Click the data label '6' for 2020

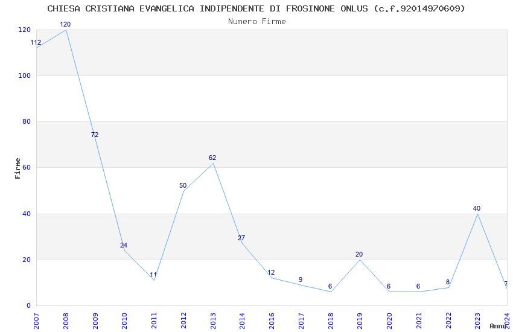pos(388,287)
